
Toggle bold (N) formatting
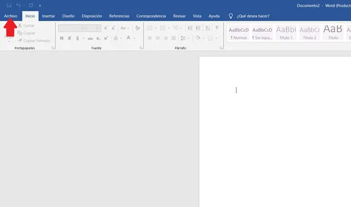(x=61, y=38)
